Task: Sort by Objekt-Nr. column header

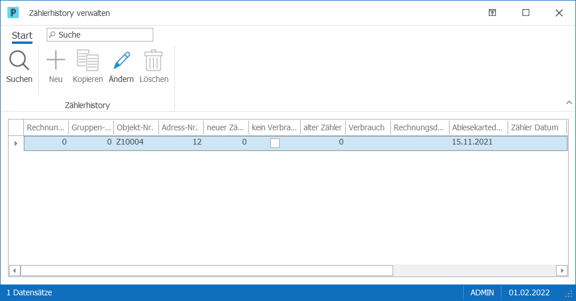Action: [x=136, y=127]
